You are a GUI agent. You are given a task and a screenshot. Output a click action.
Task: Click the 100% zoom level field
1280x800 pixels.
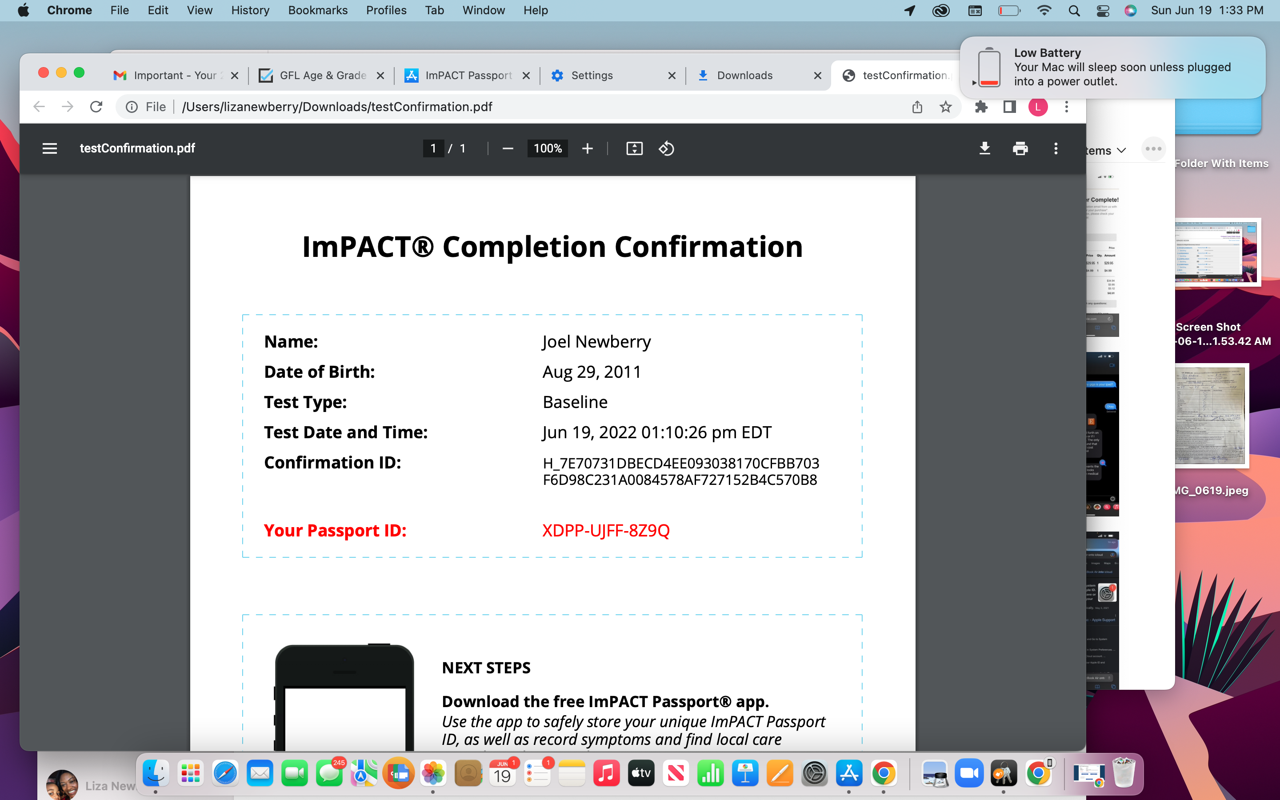pos(548,149)
